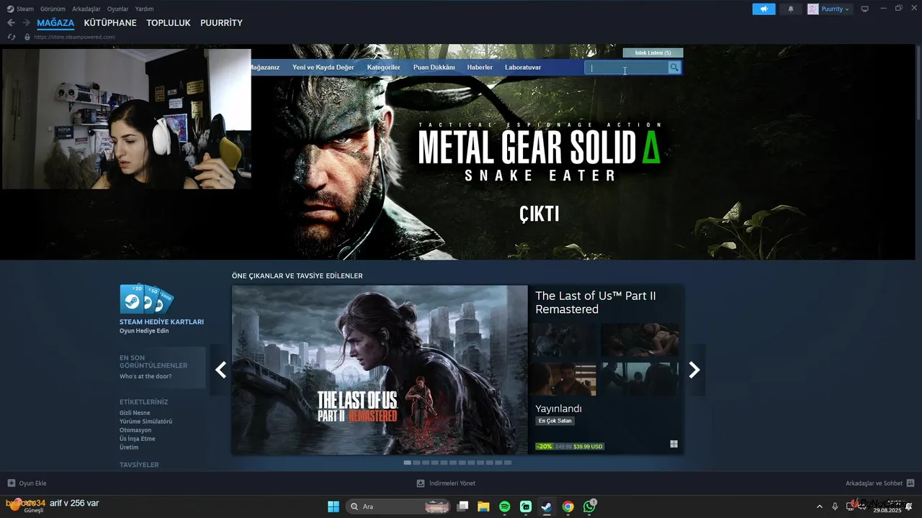Open STEAM HEDİYE KARTLARI link
This screenshot has width=922, height=518.
point(161,322)
